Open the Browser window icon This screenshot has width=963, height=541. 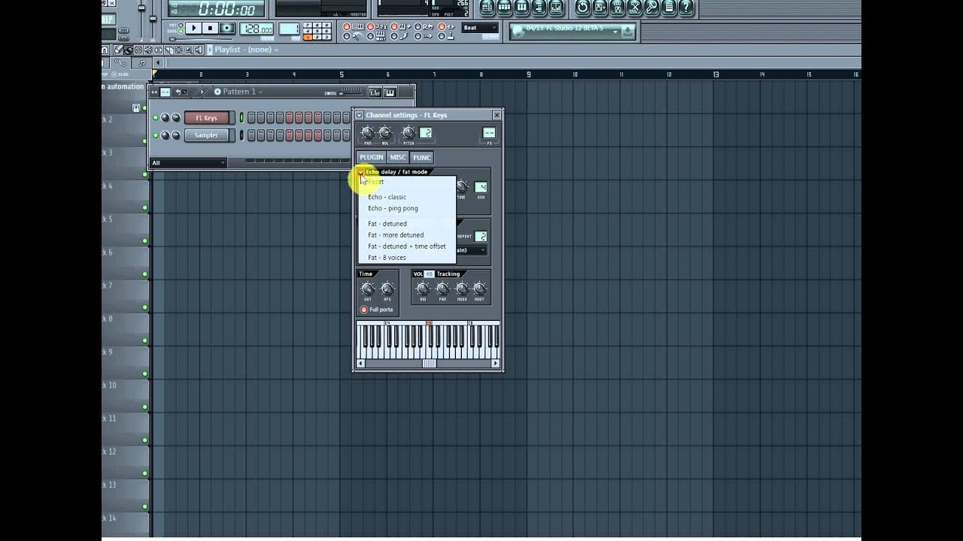[x=539, y=8]
